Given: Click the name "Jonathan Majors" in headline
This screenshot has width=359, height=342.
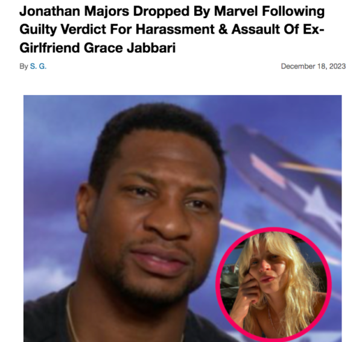Looking at the screenshot, I should point(74,11).
